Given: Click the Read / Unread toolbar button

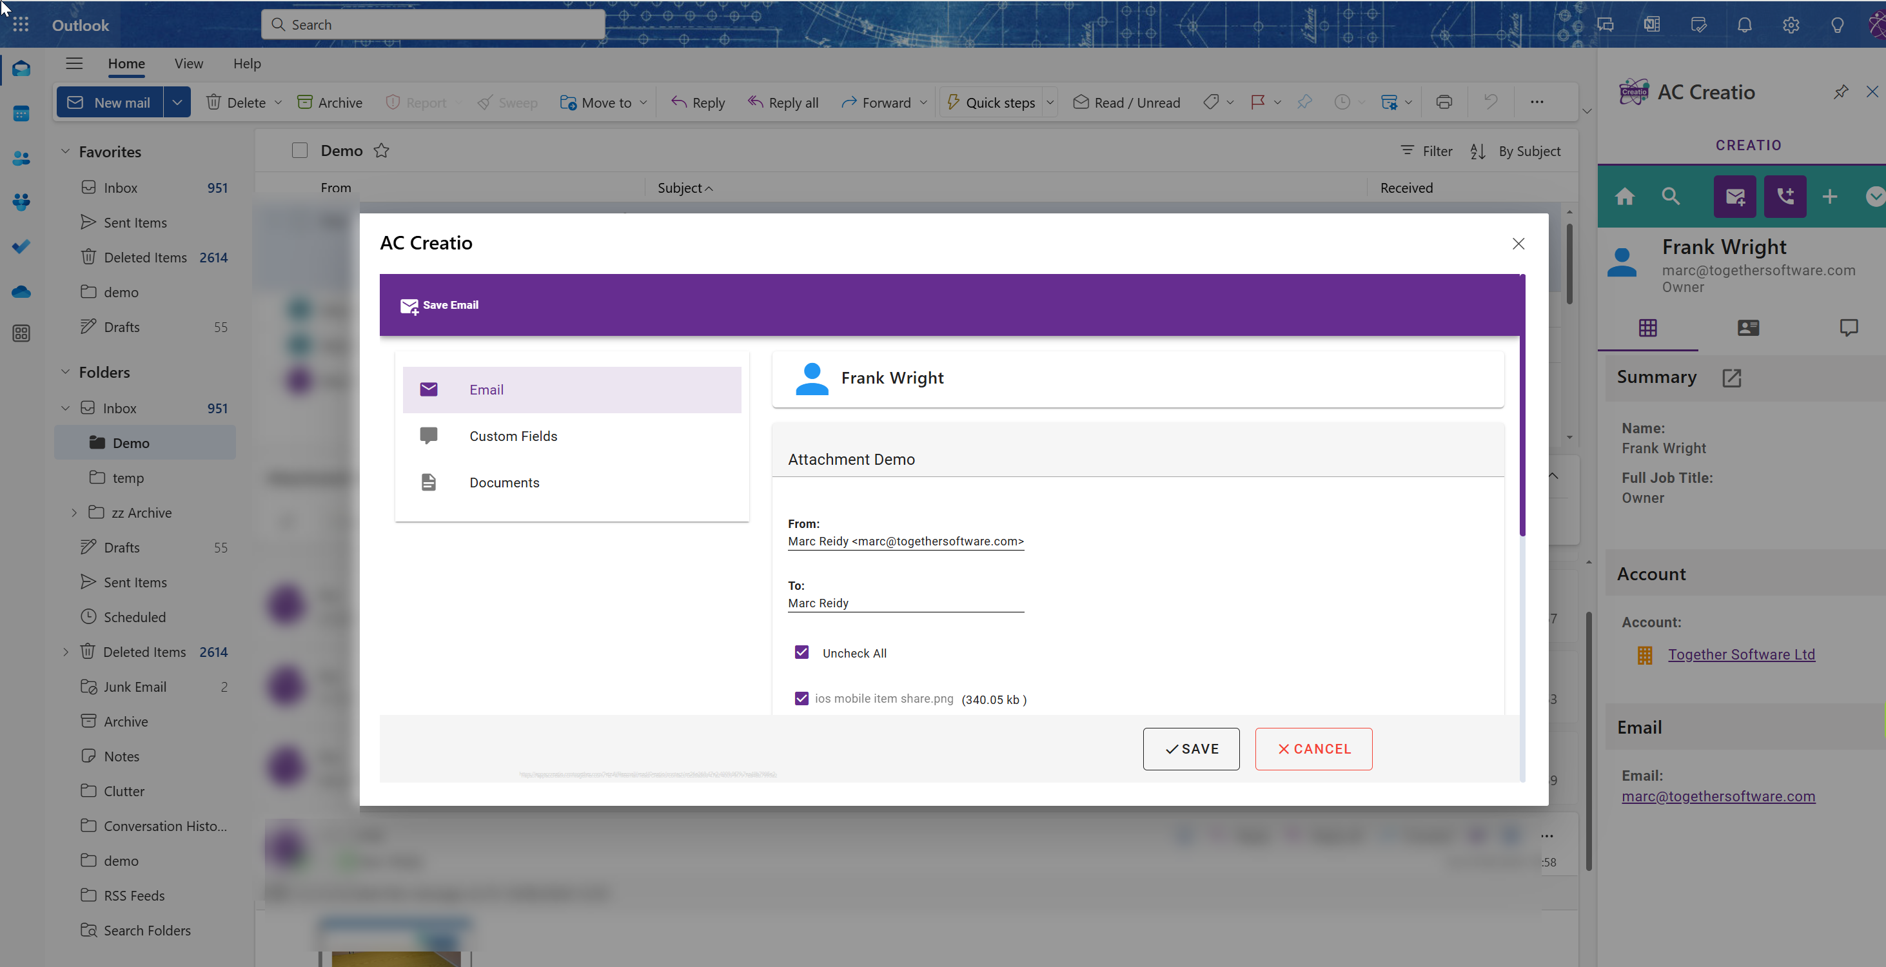Looking at the screenshot, I should pyautogui.click(x=1126, y=103).
